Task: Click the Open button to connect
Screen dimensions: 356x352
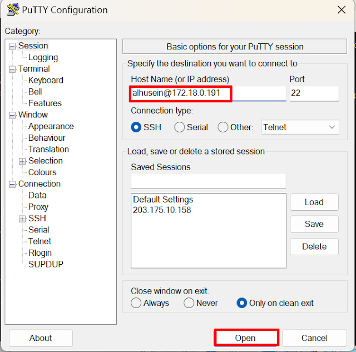Action: (x=246, y=338)
